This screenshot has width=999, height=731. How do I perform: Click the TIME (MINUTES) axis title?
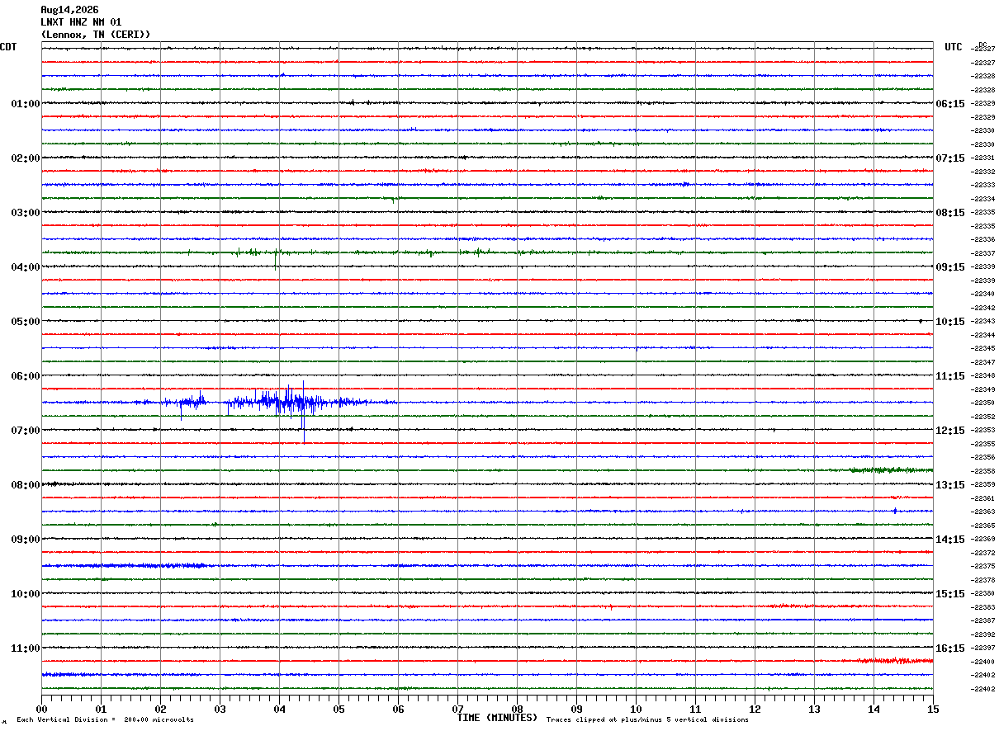coord(498,718)
